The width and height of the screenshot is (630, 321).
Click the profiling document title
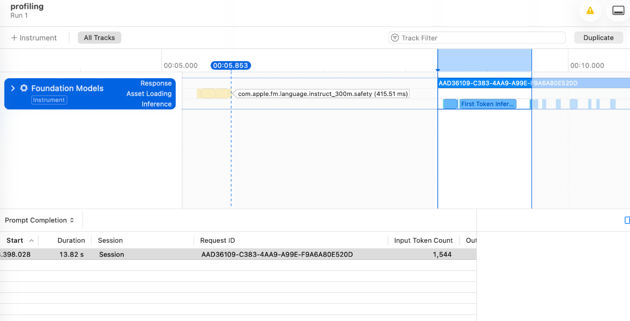[x=27, y=7]
